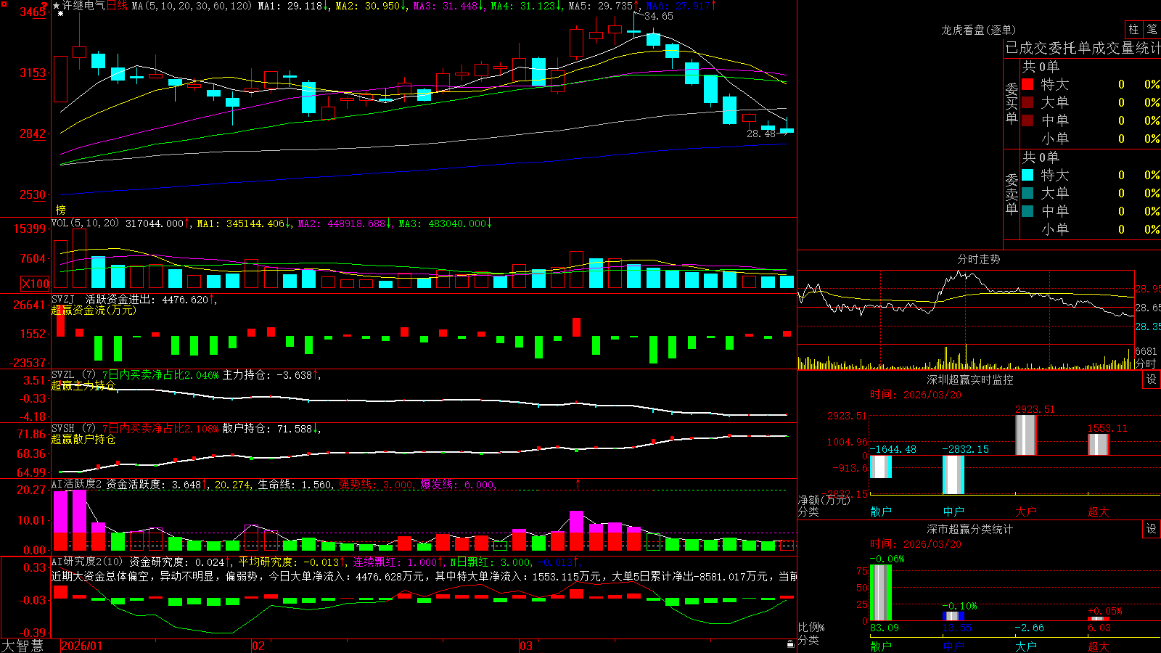Click the X100 volume multiplier box
1161x653 pixels.
coord(35,284)
